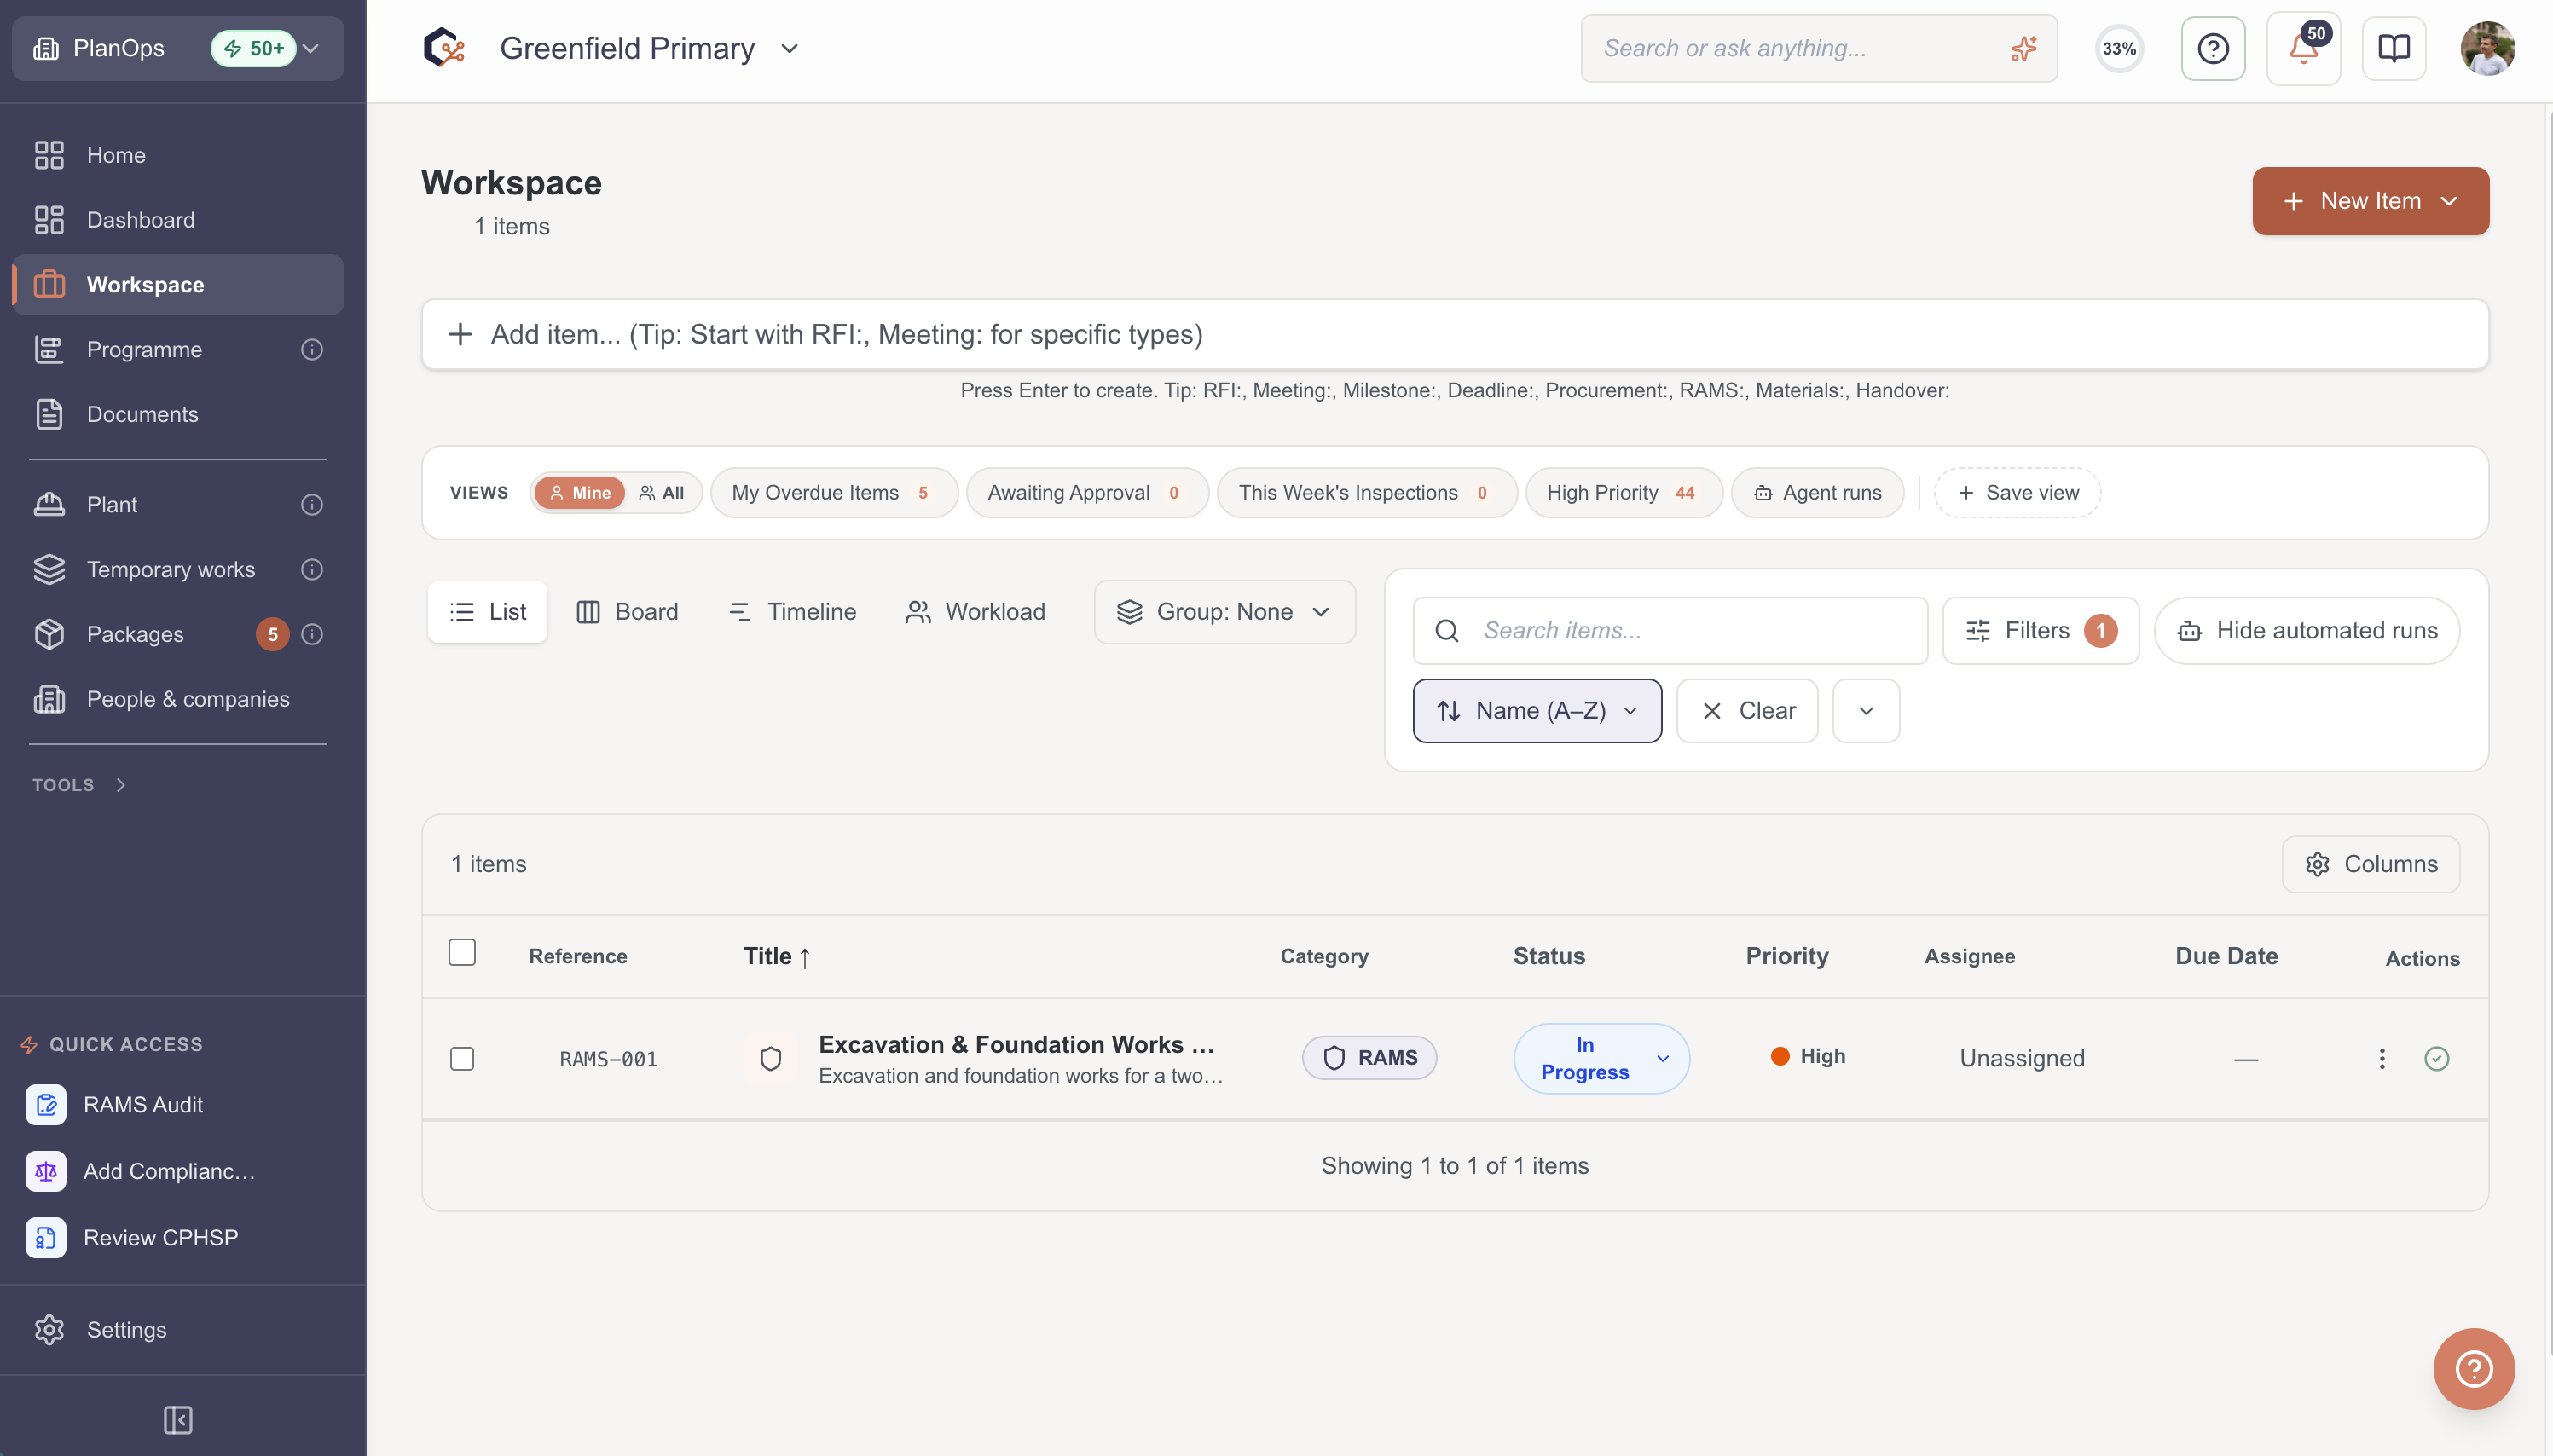Focus the Search items field
The image size is (2553, 1456).
point(1670,630)
